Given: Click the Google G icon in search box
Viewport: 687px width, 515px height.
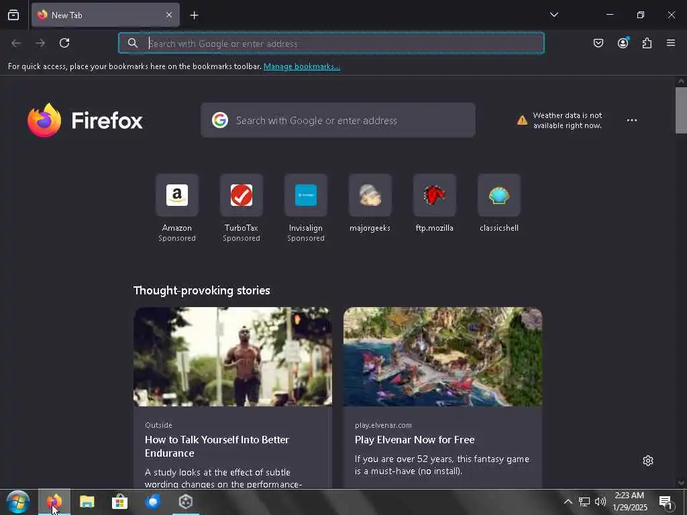Looking at the screenshot, I should (220, 120).
